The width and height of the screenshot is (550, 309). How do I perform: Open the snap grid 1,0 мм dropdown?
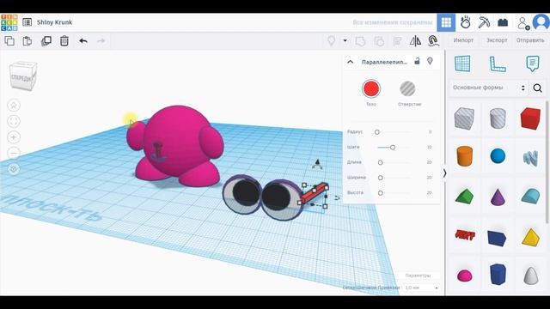(x=421, y=288)
